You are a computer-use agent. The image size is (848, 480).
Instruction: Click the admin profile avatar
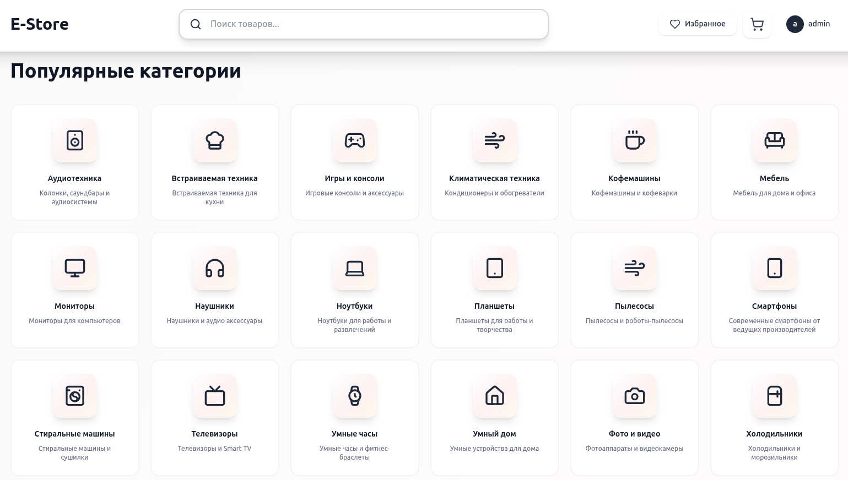pyautogui.click(x=795, y=24)
